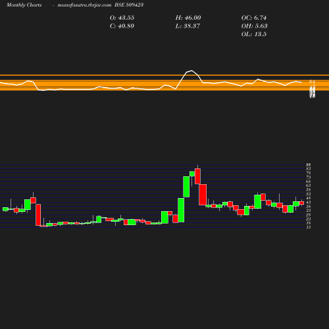
Task: Select the close value 'C: 40.80'
Action: pyautogui.click(x=122, y=26)
